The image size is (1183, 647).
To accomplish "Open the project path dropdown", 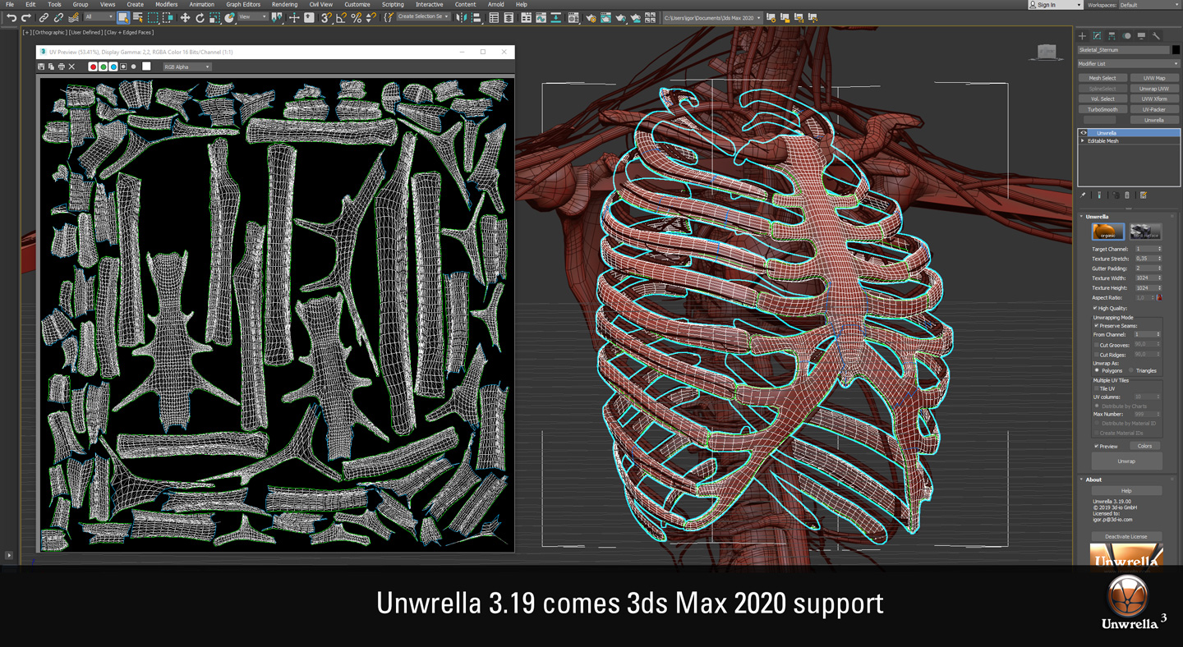I will pos(711,17).
